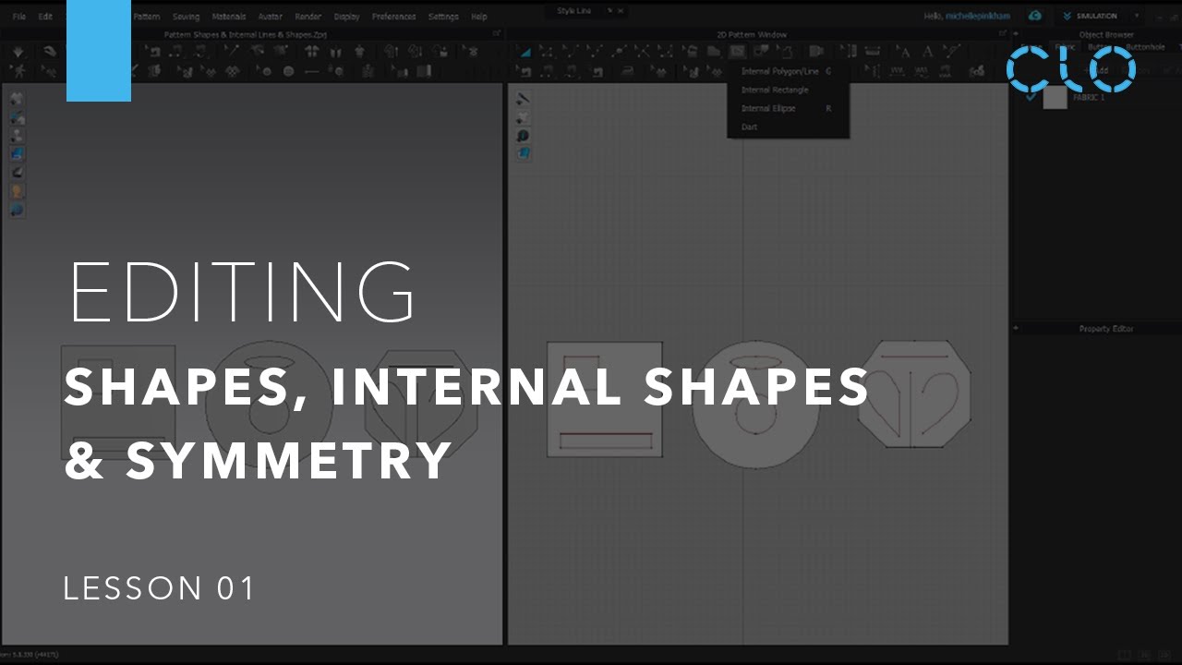Select the Edit Sewing tool in 2D toolbar
This screenshot has width=1182, height=665.
(x=525, y=70)
